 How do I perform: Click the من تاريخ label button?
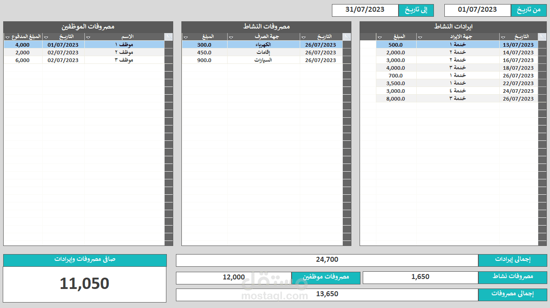click(x=529, y=10)
